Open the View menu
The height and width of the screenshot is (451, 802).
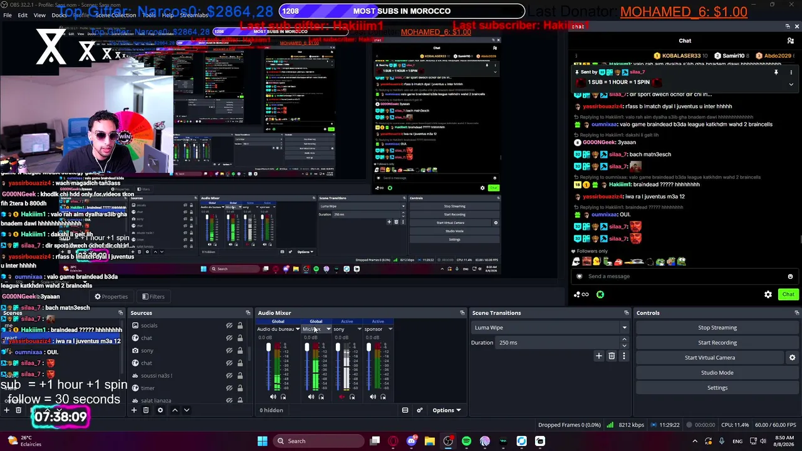click(39, 15)
